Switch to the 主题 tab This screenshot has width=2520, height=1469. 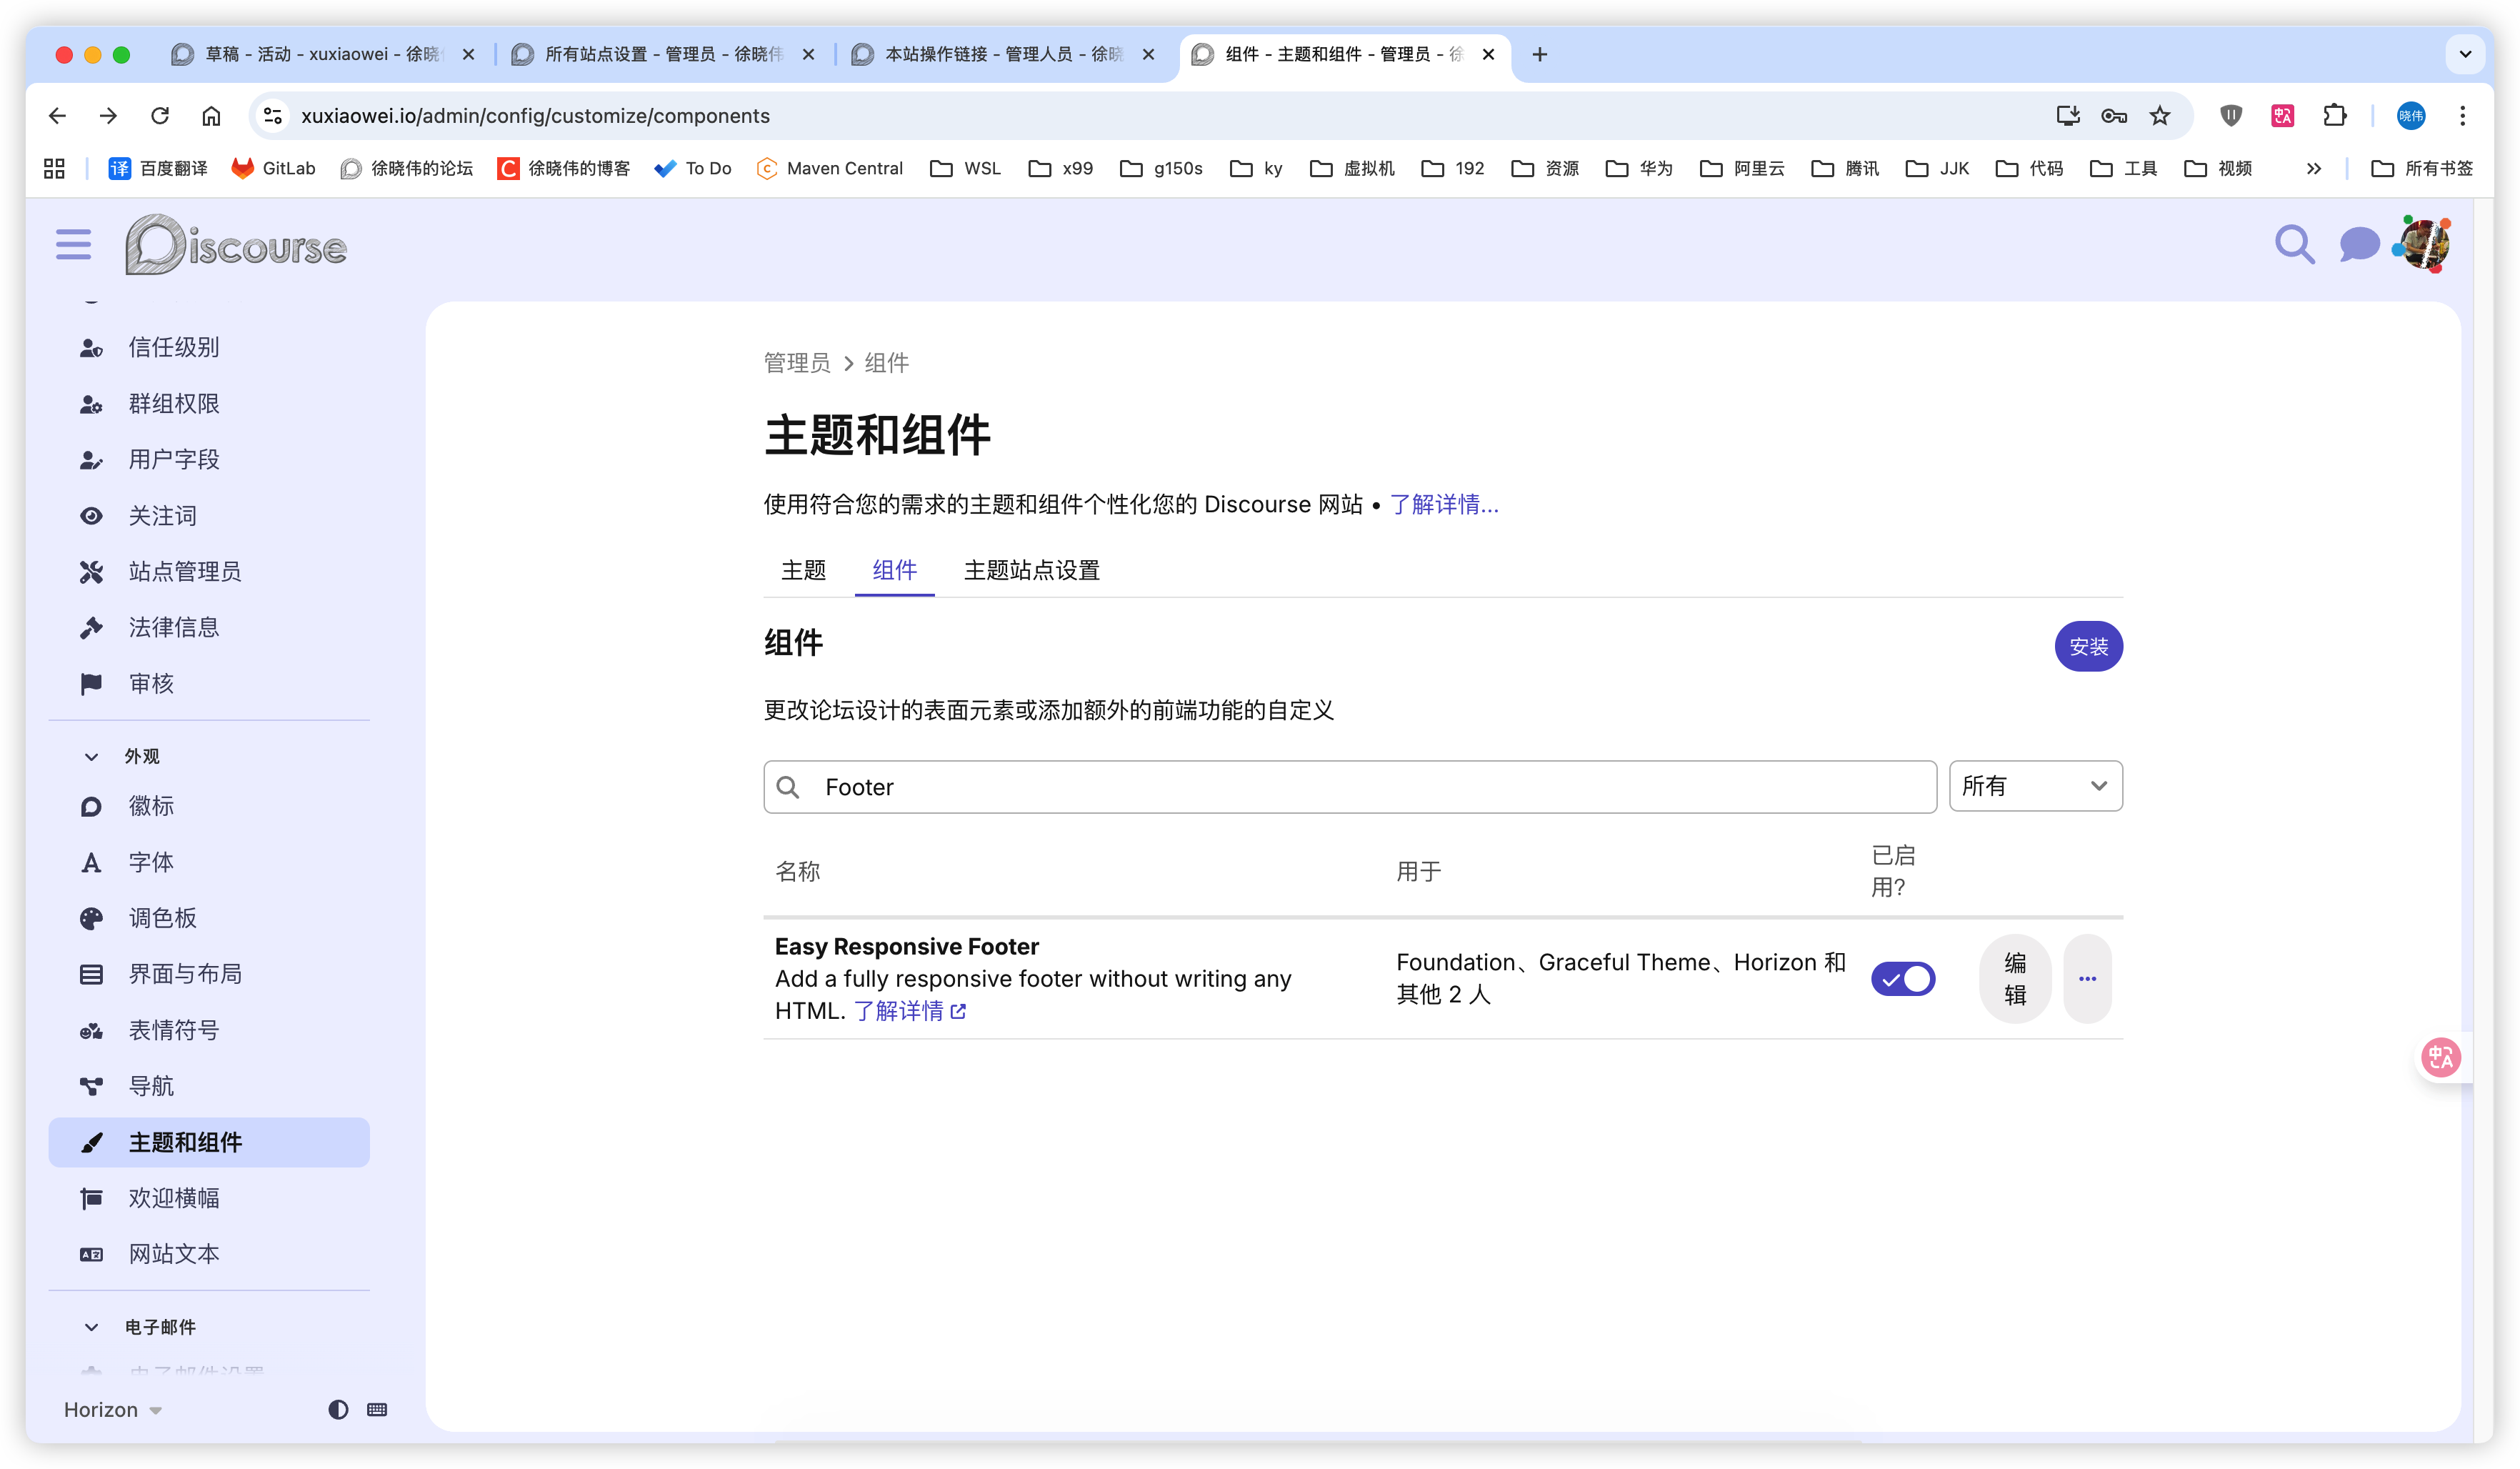[x=803, y=570]
